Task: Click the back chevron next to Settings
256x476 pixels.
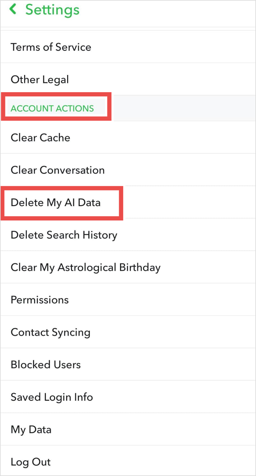Action: click(13, 9)
